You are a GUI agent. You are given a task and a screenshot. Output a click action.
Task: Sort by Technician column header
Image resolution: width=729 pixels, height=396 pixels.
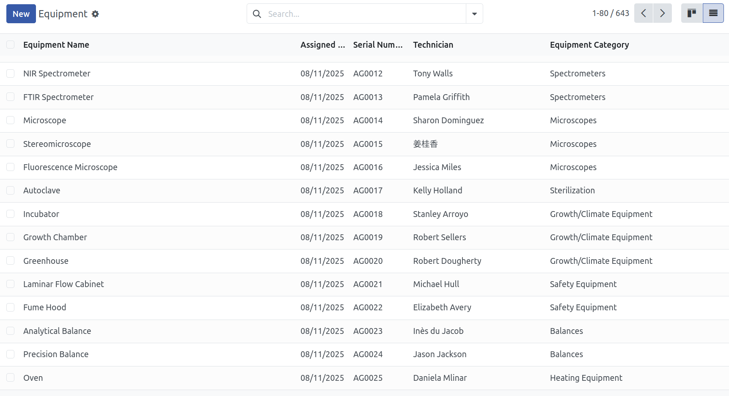(433, 45)
